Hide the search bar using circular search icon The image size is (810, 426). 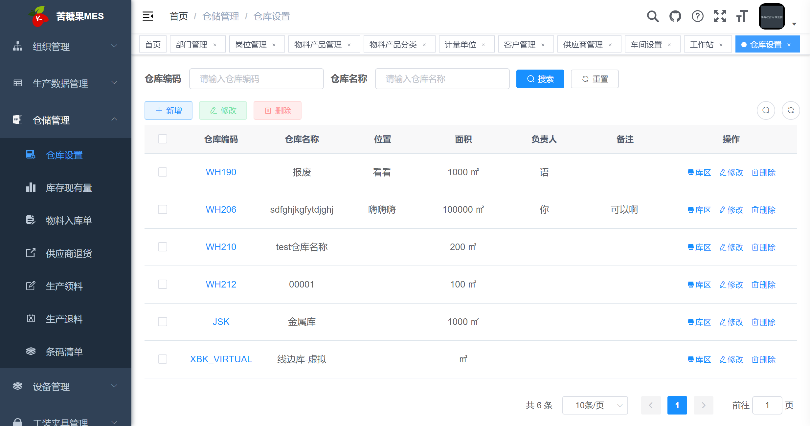click(766, 110)
